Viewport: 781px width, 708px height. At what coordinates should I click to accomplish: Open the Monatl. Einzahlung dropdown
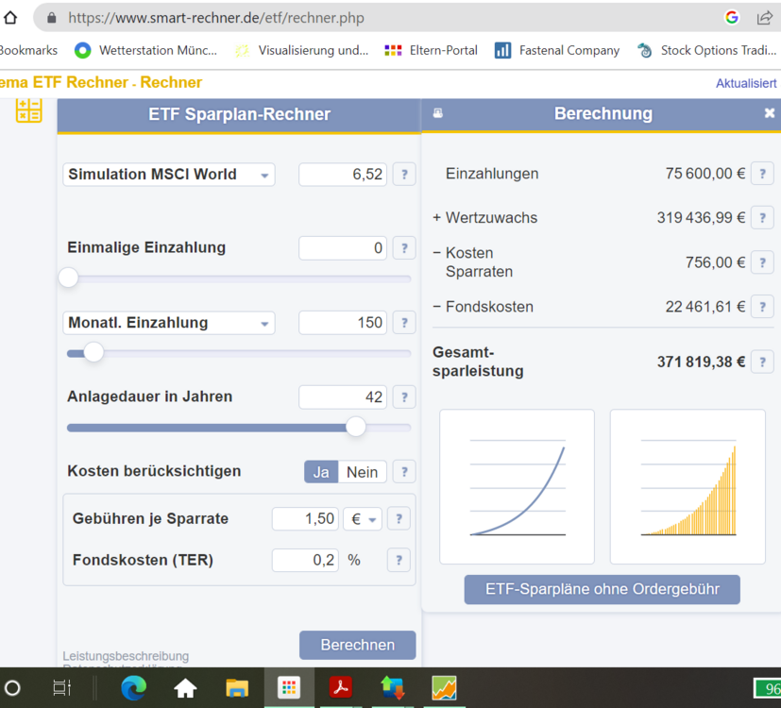coord(169,323)
